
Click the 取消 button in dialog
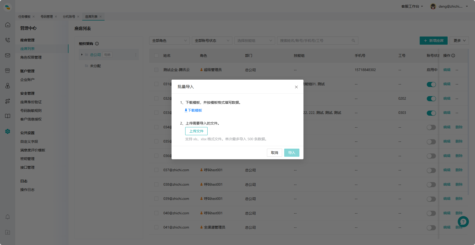click(275, 153)
